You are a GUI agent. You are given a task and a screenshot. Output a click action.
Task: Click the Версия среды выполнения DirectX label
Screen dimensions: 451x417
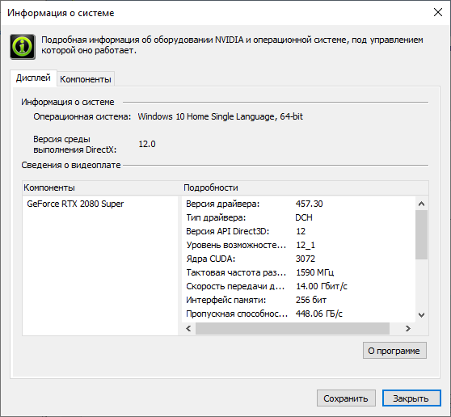pos(75,145)
